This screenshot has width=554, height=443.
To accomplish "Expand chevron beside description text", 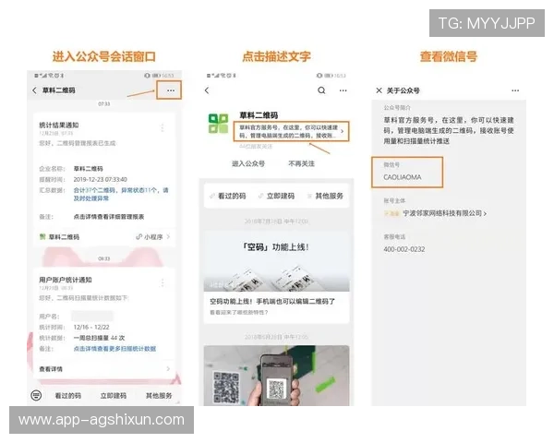I will (342, 131).
